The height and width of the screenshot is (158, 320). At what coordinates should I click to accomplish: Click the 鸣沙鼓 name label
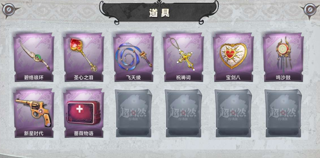[x=283, y=78]
